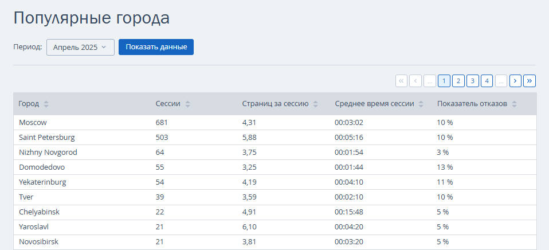This screenshot has width=549, height=250.
Task: Open pagination page 3
Action: pos(473,81)
